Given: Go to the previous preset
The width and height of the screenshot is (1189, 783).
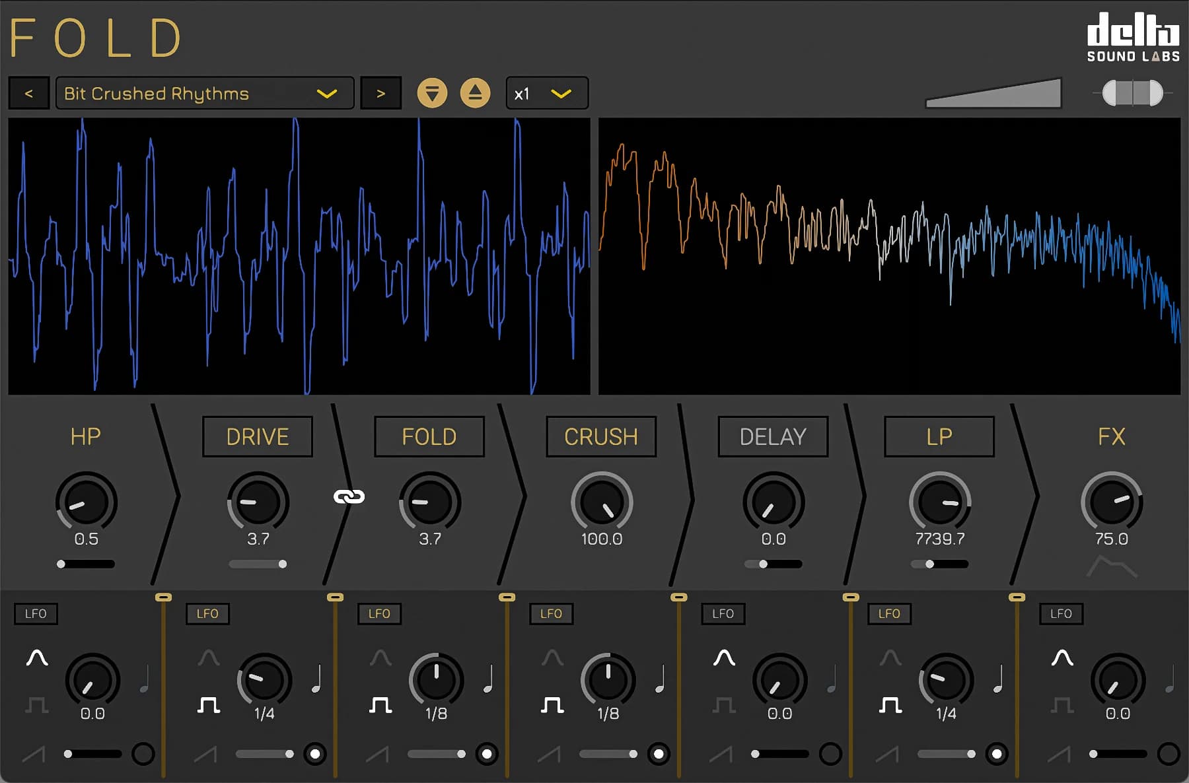Looking at the screenshot, I should [x=29, y=93].
